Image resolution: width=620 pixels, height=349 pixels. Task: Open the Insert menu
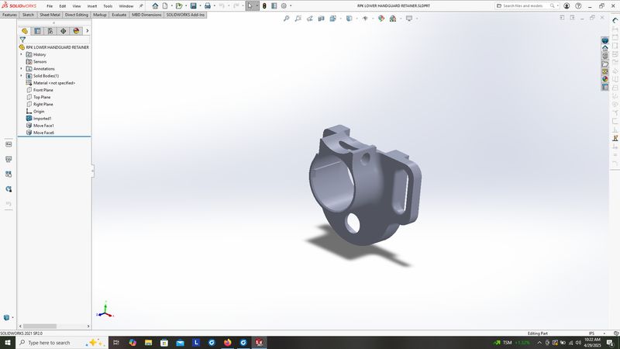tap(91, 5)
